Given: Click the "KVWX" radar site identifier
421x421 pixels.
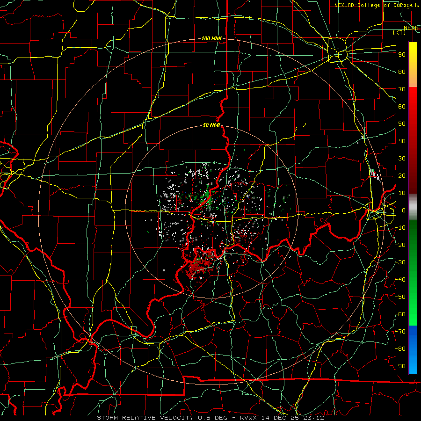Looking at the screenshot, I should pos(249,418).
